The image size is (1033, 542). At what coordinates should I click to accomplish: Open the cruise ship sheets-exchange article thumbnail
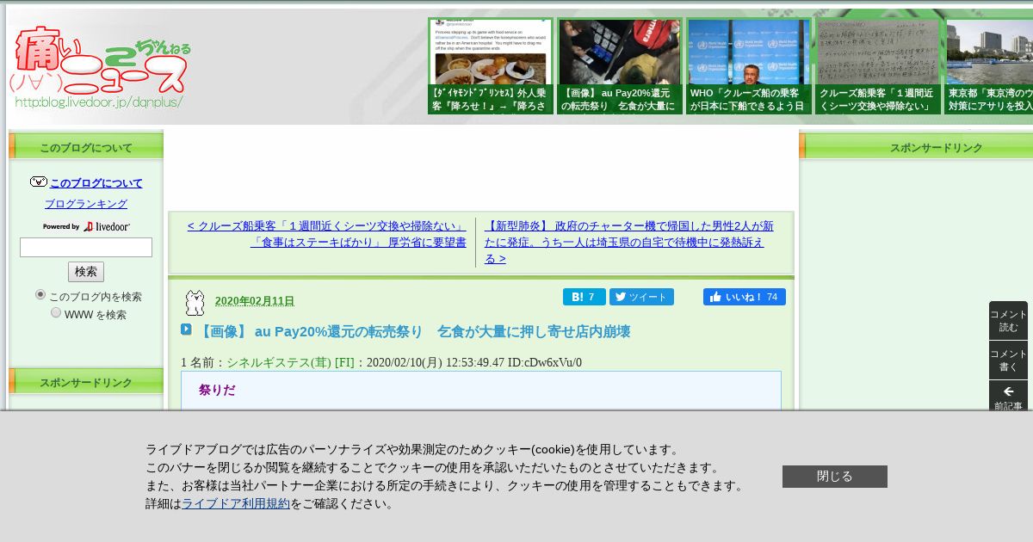877,66
